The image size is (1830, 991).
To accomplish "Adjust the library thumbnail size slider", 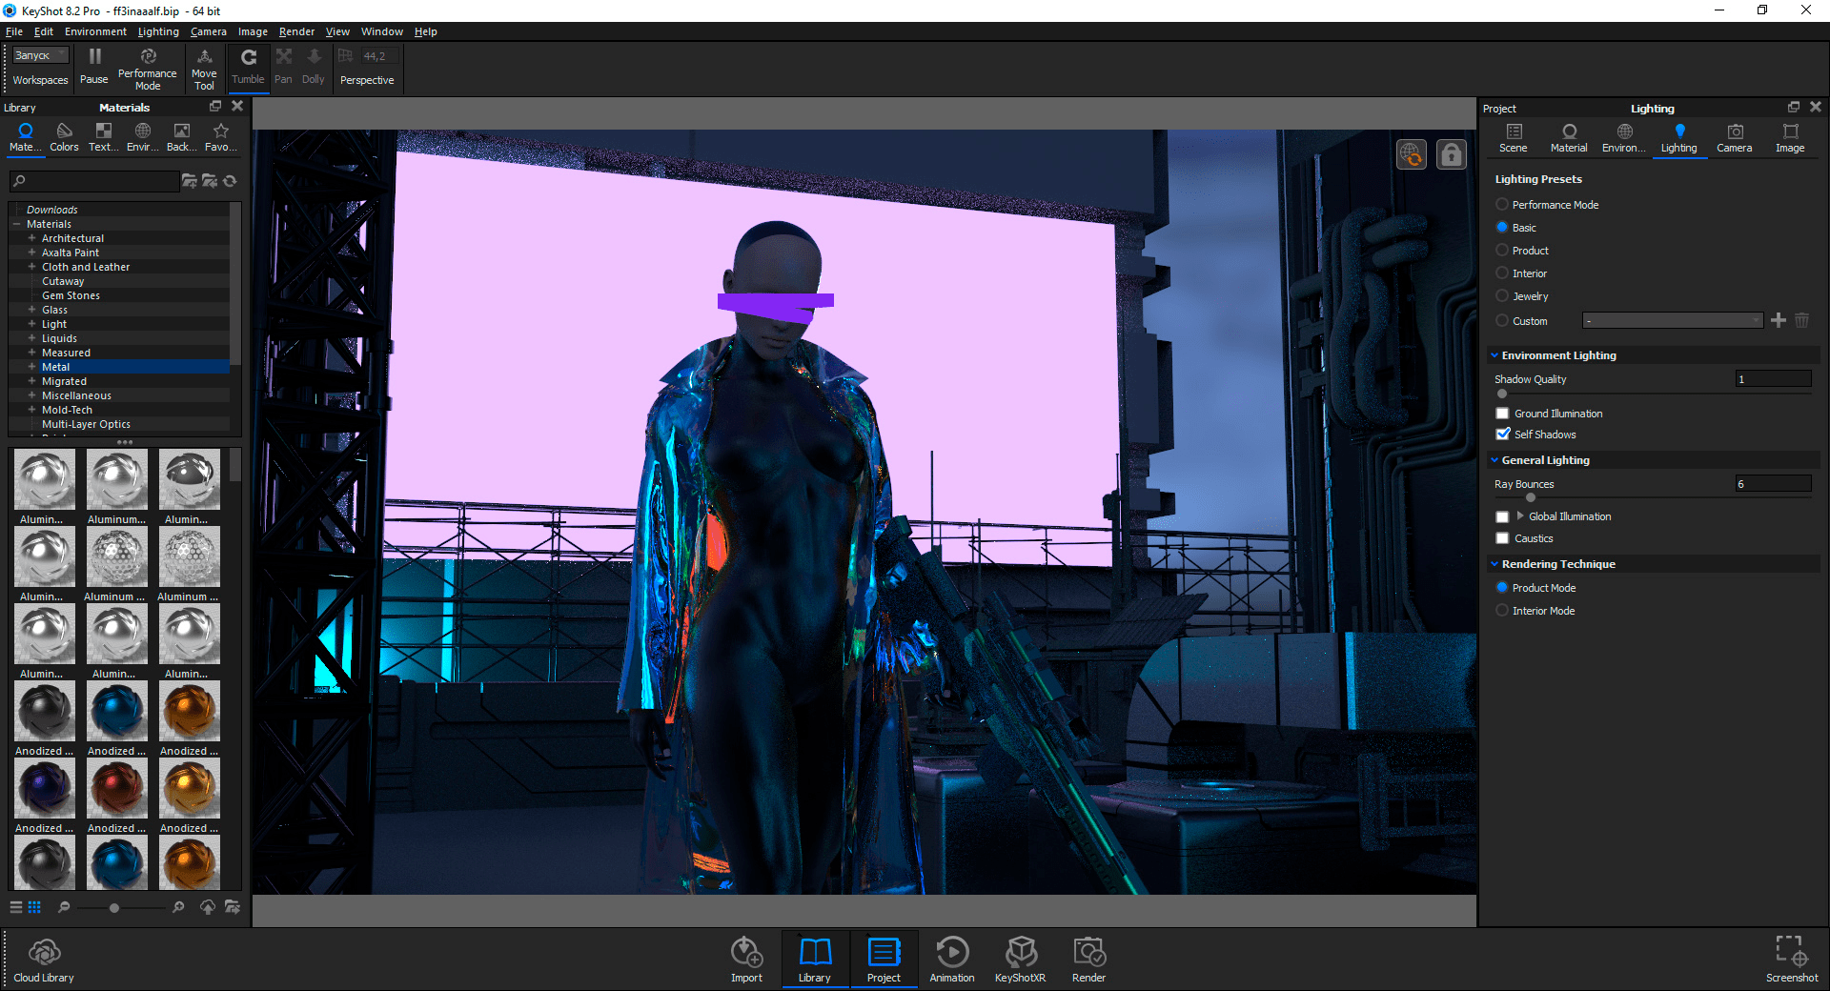I will pos(114,908).
